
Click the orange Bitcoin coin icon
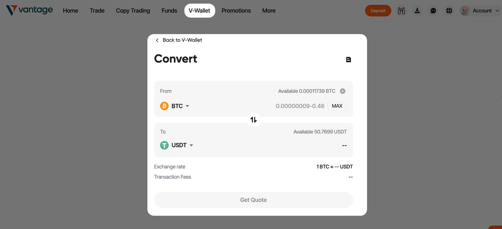click(164, 106)
